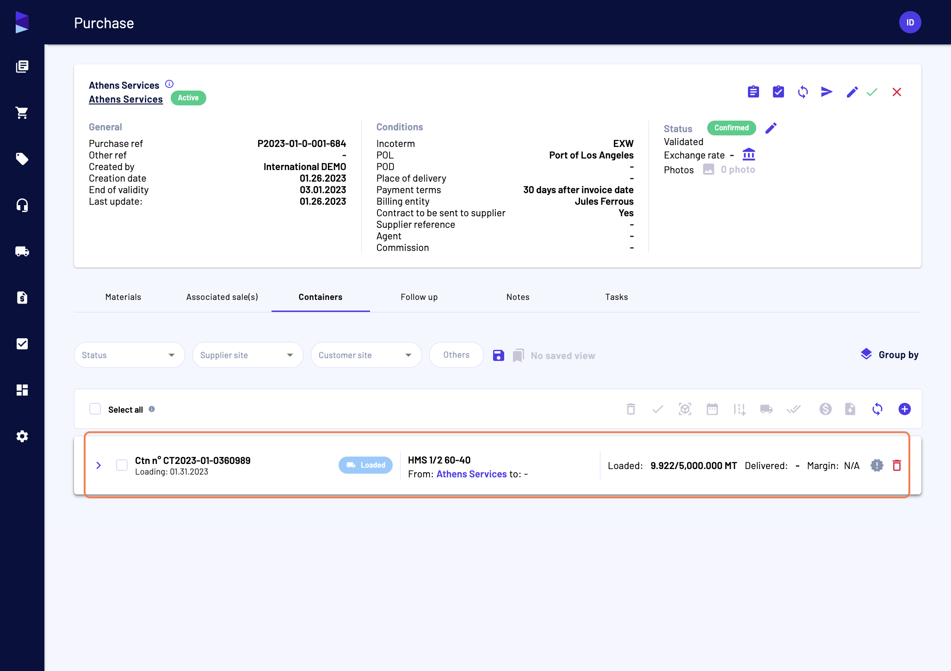This screenshot has width=951, height=671.
Task: Delete container CT2023-01-0360989 with red trash icon
Action: click(x=896, y=465)
